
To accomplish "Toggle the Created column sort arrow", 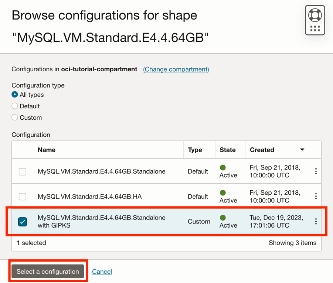I will point(302,150).
